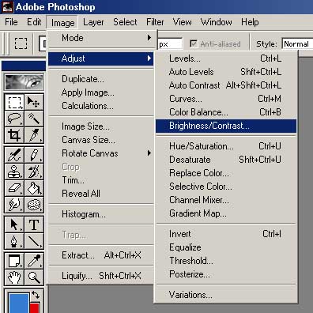Select the Clone Stamp tool
This screenshot has width=313, height=313.
[14, 172]
